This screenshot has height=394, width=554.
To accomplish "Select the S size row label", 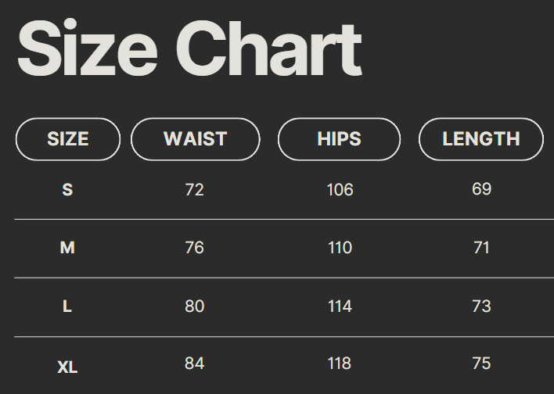I will pos(67,190).
